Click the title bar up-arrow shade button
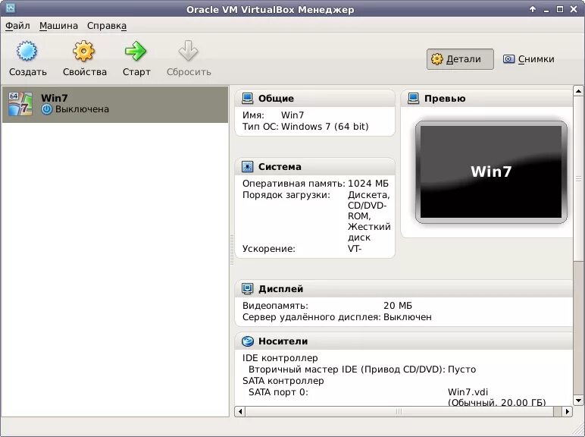Viewport: 585px width, 437px height. pyautogui.click(x=533, y=9)
